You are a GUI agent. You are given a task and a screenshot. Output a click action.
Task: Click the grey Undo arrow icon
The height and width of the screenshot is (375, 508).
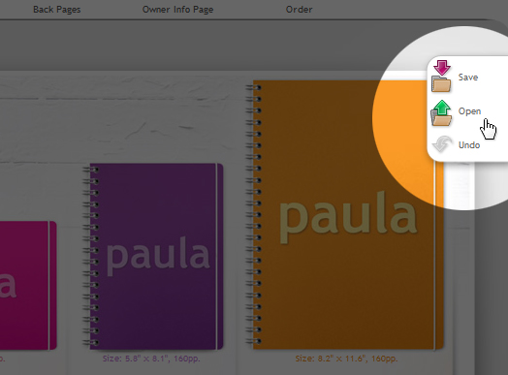[x=442, y=144]
